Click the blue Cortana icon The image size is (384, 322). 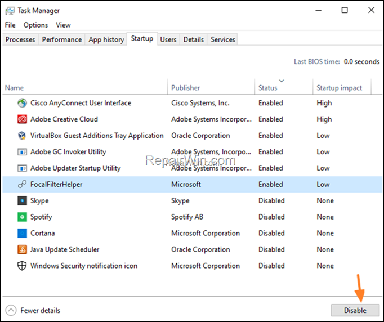[x=22, y=233]
